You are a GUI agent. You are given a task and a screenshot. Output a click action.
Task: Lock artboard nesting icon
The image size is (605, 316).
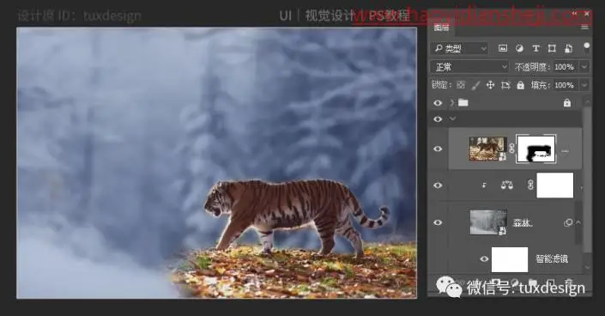pyautogui.click(x=505, y=85)
